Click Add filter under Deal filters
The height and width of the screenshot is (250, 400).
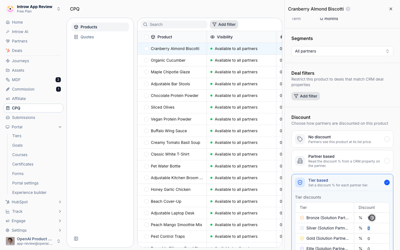pyautogui.click(x=306, y=96)
